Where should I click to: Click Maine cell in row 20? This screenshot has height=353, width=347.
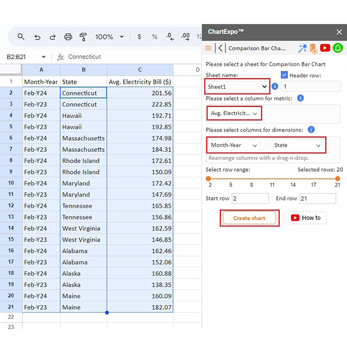(x=84, y=296)
